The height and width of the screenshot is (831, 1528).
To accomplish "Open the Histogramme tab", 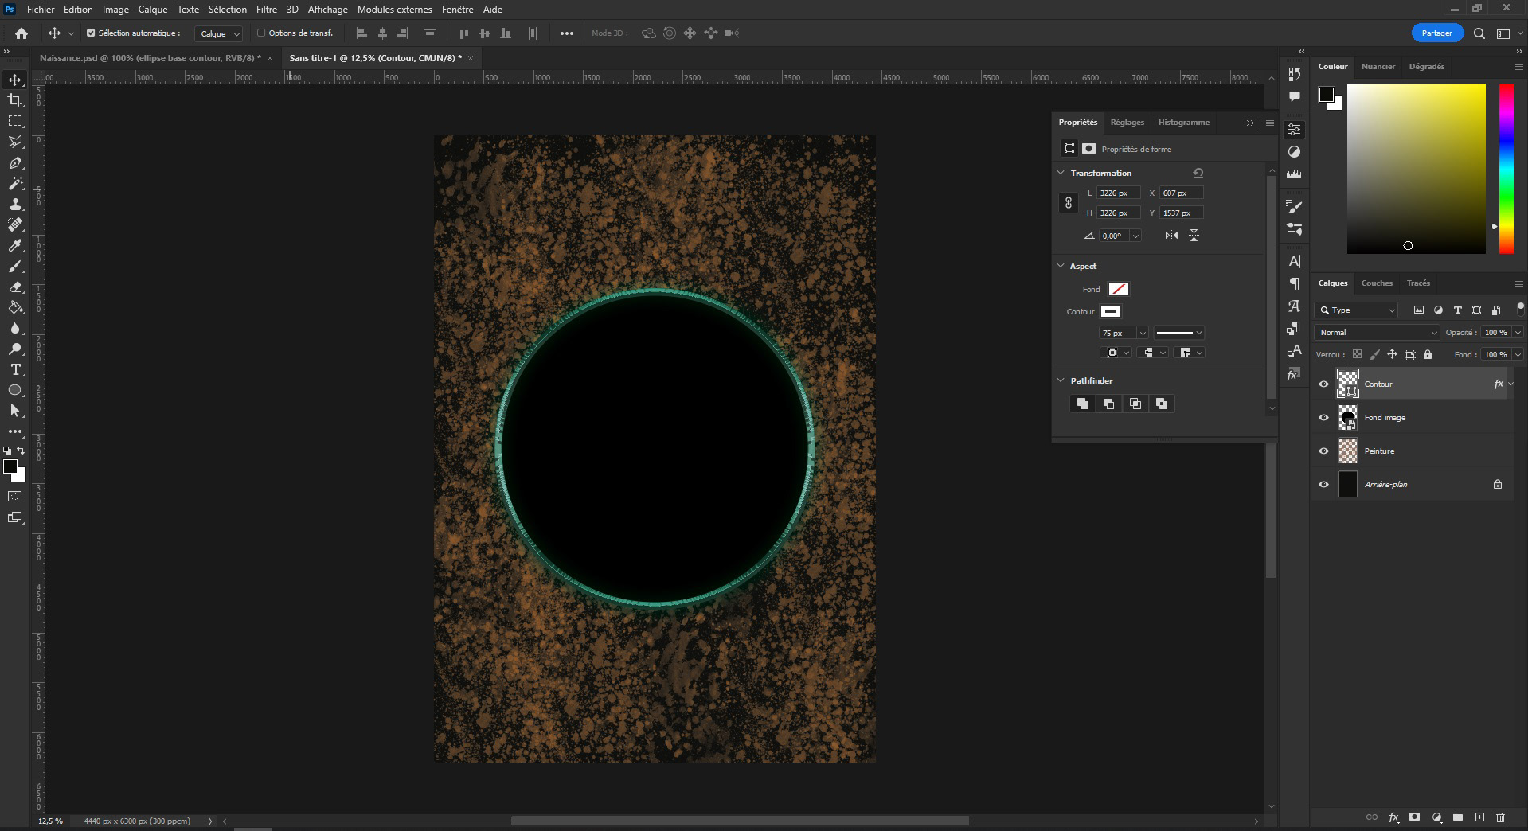I will point(1184,123).
